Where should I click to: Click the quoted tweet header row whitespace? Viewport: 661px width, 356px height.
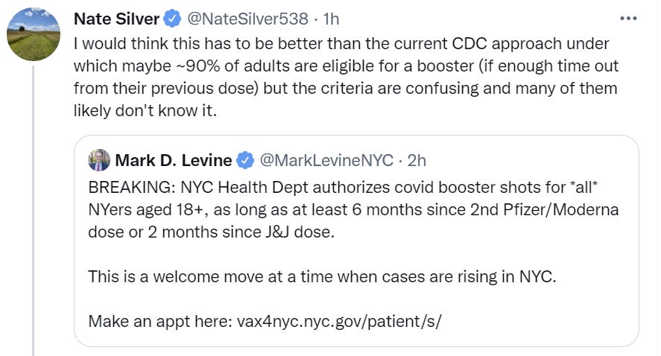click(531, 161)
